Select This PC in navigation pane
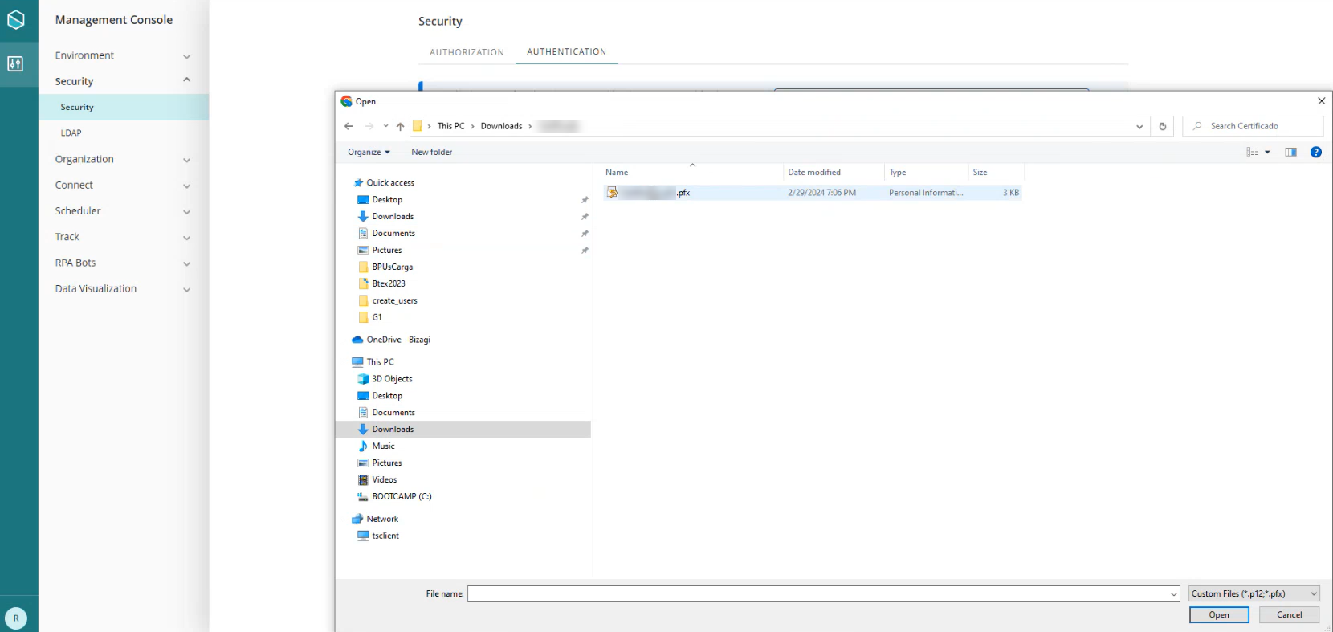Viewport: 1333px width, 632px height. point(380,362)
